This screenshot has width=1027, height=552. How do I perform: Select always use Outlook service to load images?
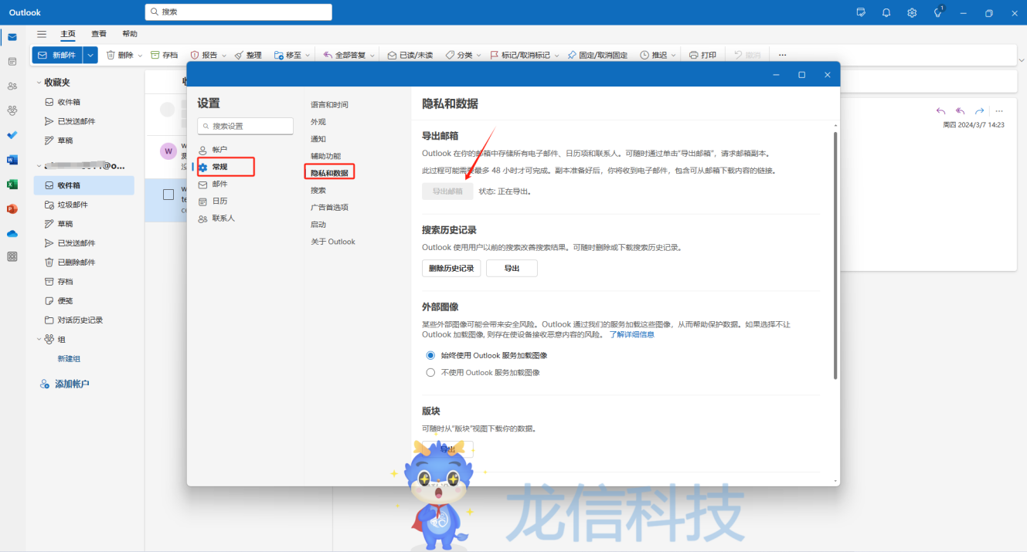click(430, 355)
